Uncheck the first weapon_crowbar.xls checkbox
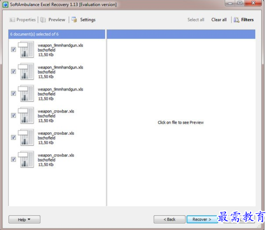The height and width of the screenshot is (230, 269). 13,115
